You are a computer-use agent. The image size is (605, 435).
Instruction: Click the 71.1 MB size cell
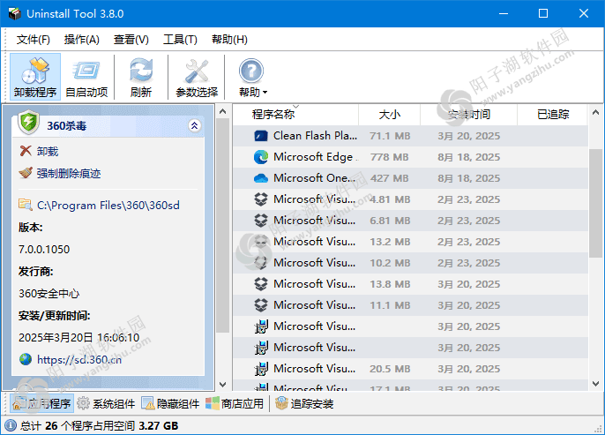pos(390,136)
